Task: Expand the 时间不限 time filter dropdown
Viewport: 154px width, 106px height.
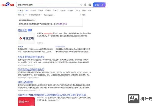Action: pyautogui.click(x=22, y=15)
